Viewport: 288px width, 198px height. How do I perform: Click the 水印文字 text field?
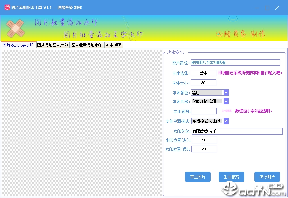click(237, 131)
